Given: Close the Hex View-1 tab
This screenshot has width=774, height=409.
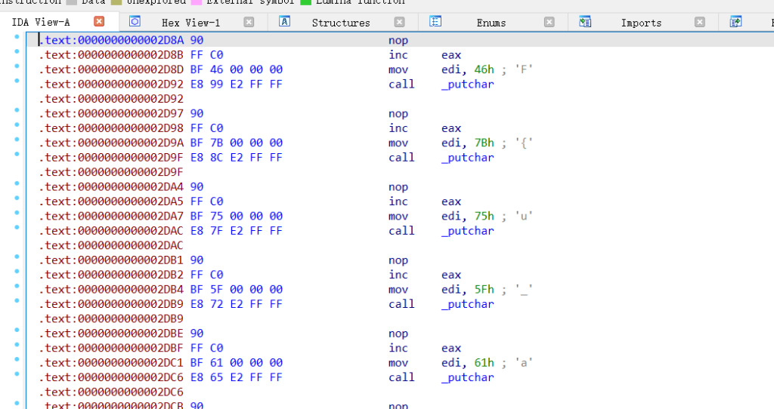Looking at the screenshot, I should pyautogui.click(x=249, y=23).
